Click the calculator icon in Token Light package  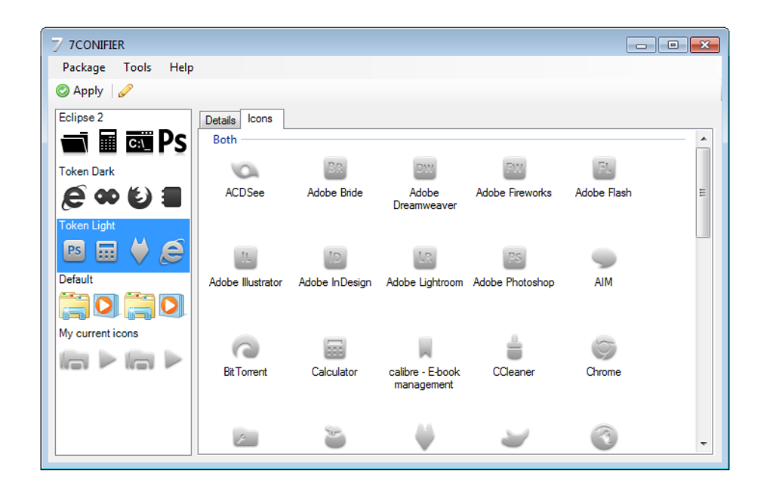coord(106,251)
